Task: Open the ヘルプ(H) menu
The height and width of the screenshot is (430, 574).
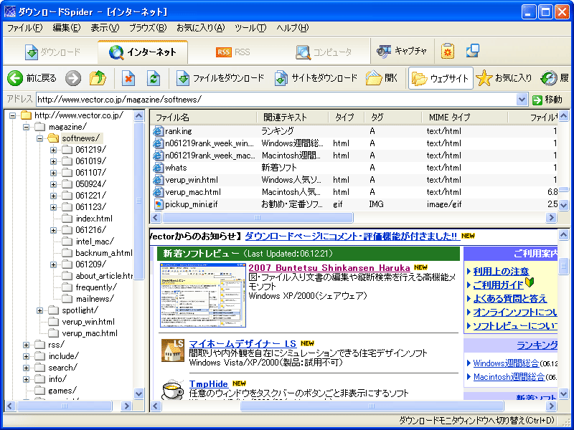Action: click(293, 28)
